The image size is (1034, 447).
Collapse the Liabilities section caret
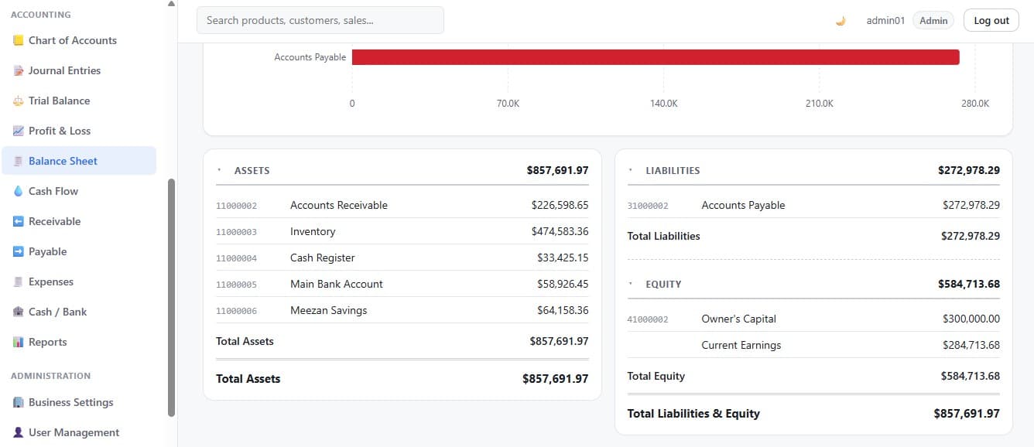pos(631,170)
